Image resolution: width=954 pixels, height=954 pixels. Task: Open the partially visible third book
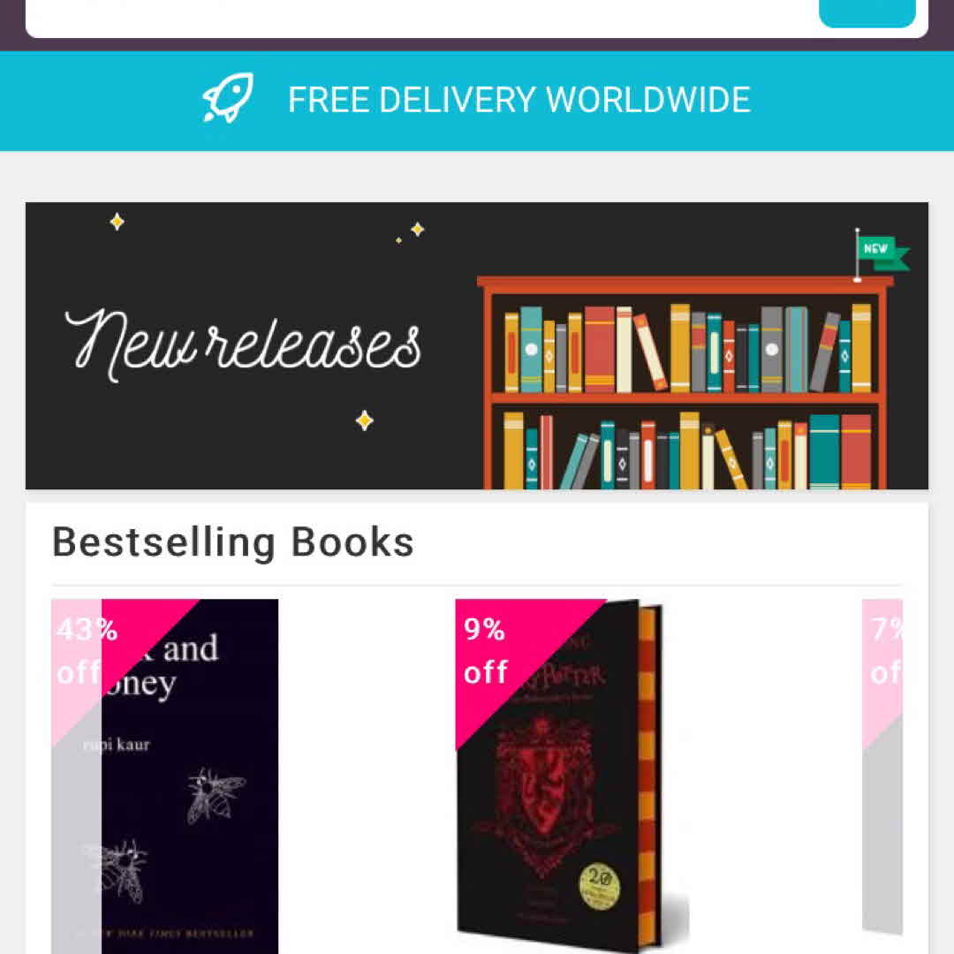click(x=882, y=767)
